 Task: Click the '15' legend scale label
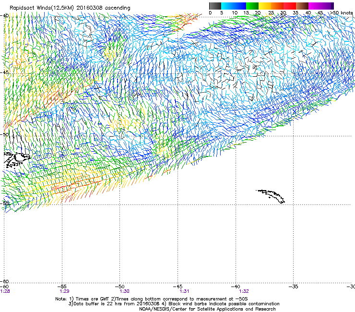tap(246, 13)
